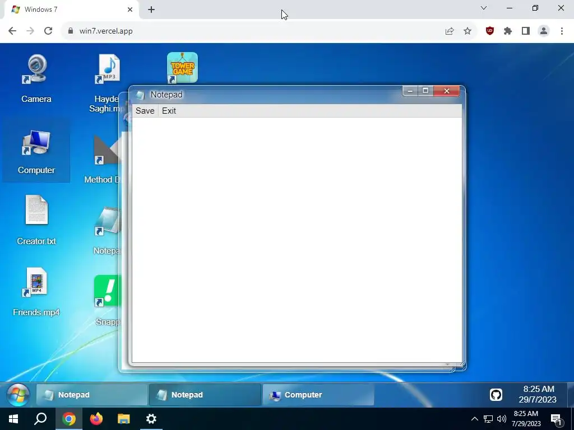Click the Exit menu in Notepad
This screenshot has height=430, width=574.
[169, 111]
